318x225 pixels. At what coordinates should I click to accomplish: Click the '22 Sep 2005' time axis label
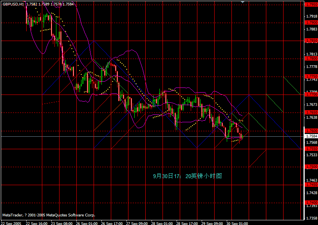coord(11,223)
